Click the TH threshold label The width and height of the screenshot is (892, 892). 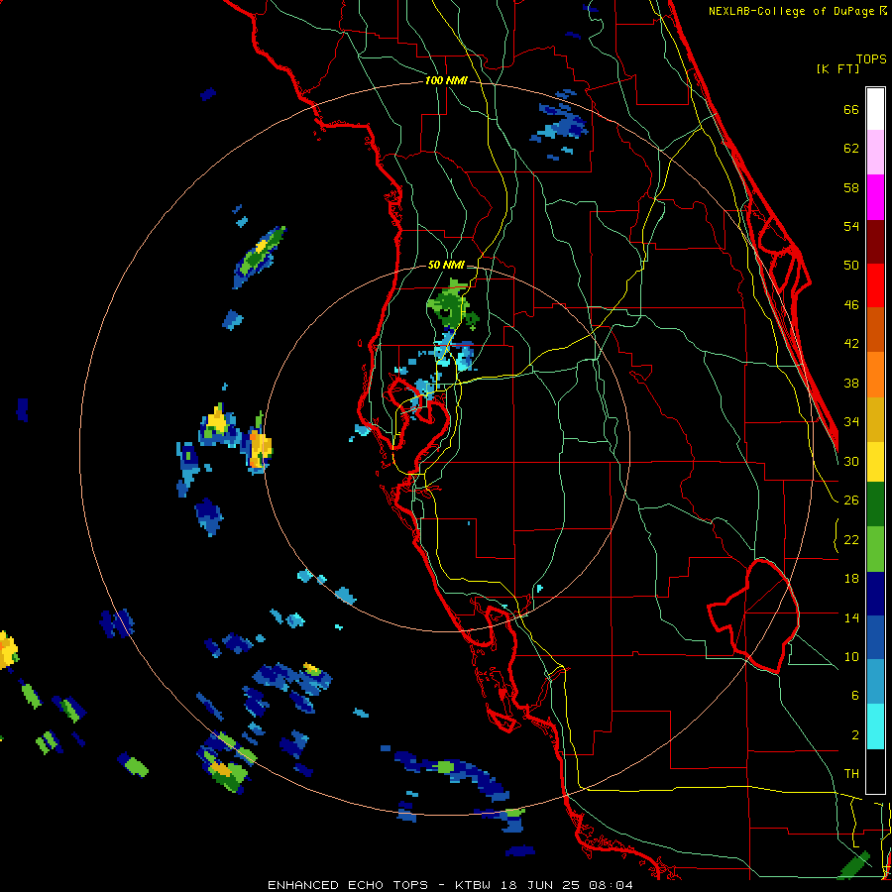(x=851, y=774)
